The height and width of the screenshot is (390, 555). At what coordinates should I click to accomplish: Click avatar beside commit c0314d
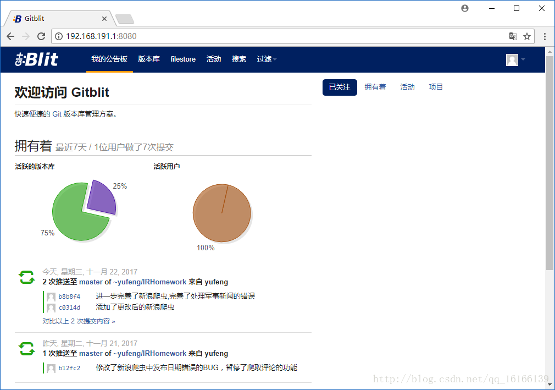[x=51, y=308]
